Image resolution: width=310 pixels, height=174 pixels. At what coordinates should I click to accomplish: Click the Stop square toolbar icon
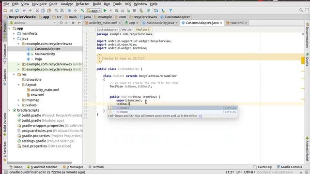tap(134, 11)
